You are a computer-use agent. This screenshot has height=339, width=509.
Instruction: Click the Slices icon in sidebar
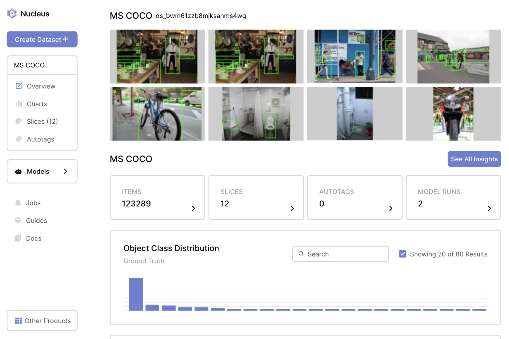(19, 121)
